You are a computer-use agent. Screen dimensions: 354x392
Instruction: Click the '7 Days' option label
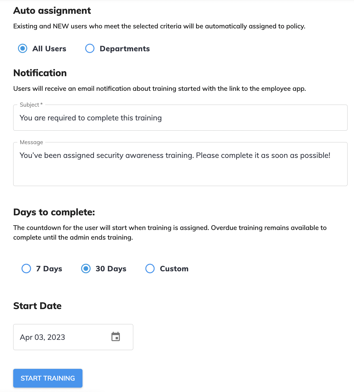tap(49, 268)
